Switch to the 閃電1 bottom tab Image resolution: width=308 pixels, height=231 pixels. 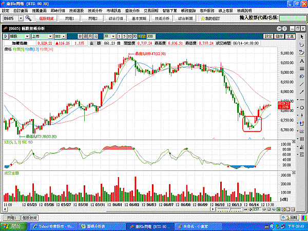pos(12,218)
